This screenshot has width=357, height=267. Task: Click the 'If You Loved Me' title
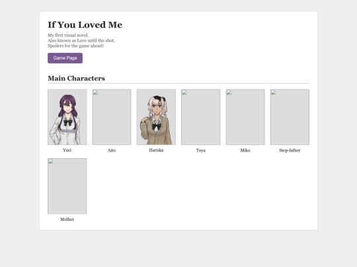click(85, 25)
